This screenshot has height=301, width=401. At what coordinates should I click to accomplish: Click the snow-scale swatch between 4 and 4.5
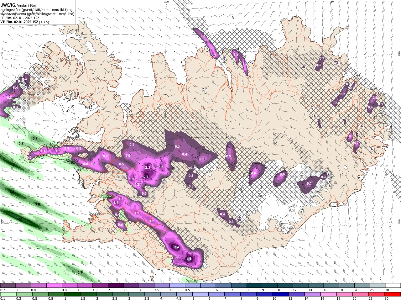pos(177,285)
